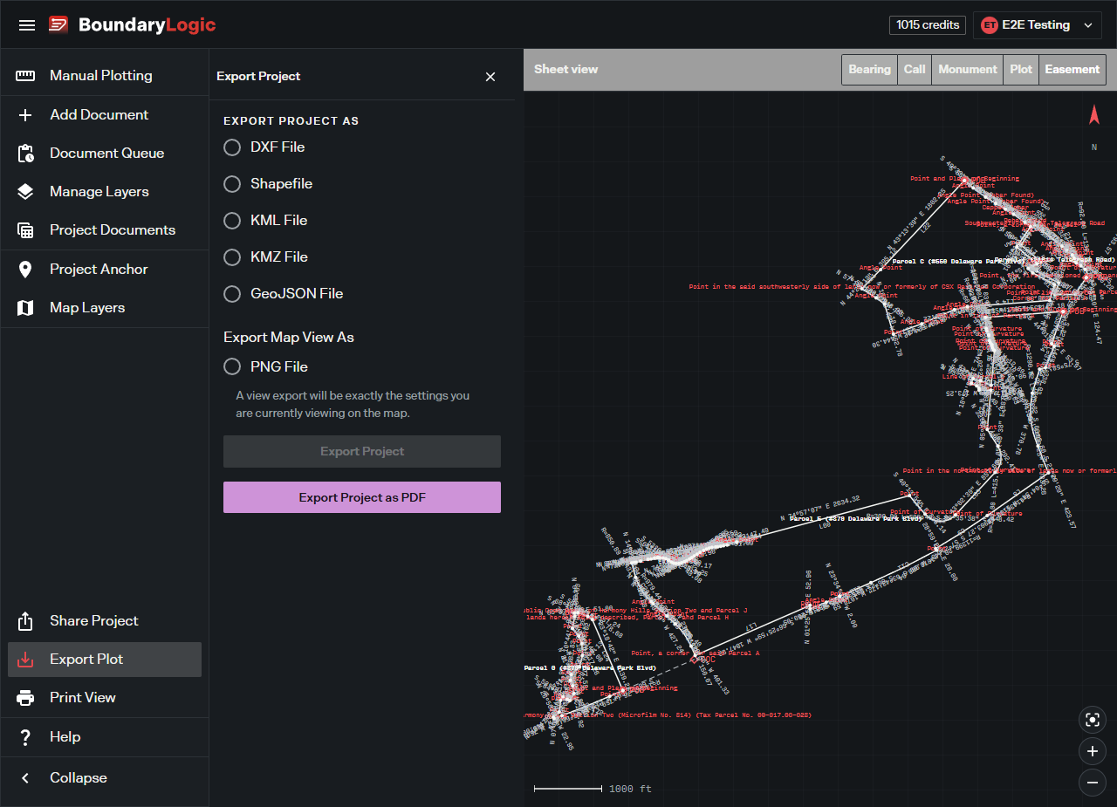Click the red north arrow compass
Viewport: 1117px width, 807px height.
coord(1094,115)
